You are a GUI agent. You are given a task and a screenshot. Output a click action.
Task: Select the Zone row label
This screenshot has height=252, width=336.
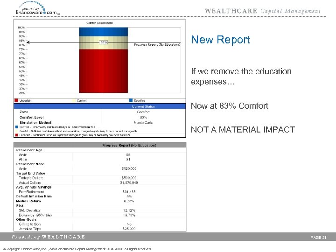(24, 112)
